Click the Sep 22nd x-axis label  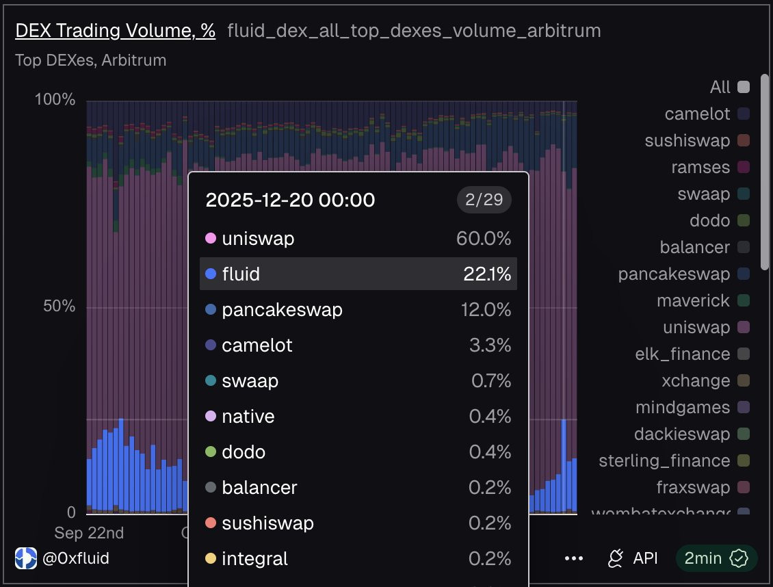click(89, 533)
